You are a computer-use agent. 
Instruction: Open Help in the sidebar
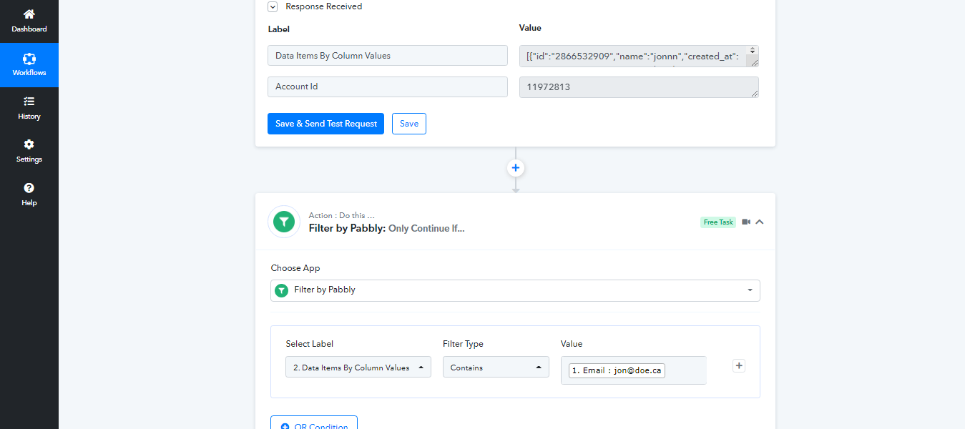29,194
